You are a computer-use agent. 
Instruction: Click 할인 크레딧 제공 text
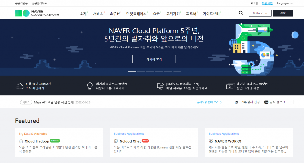click(x=248, y=88)
